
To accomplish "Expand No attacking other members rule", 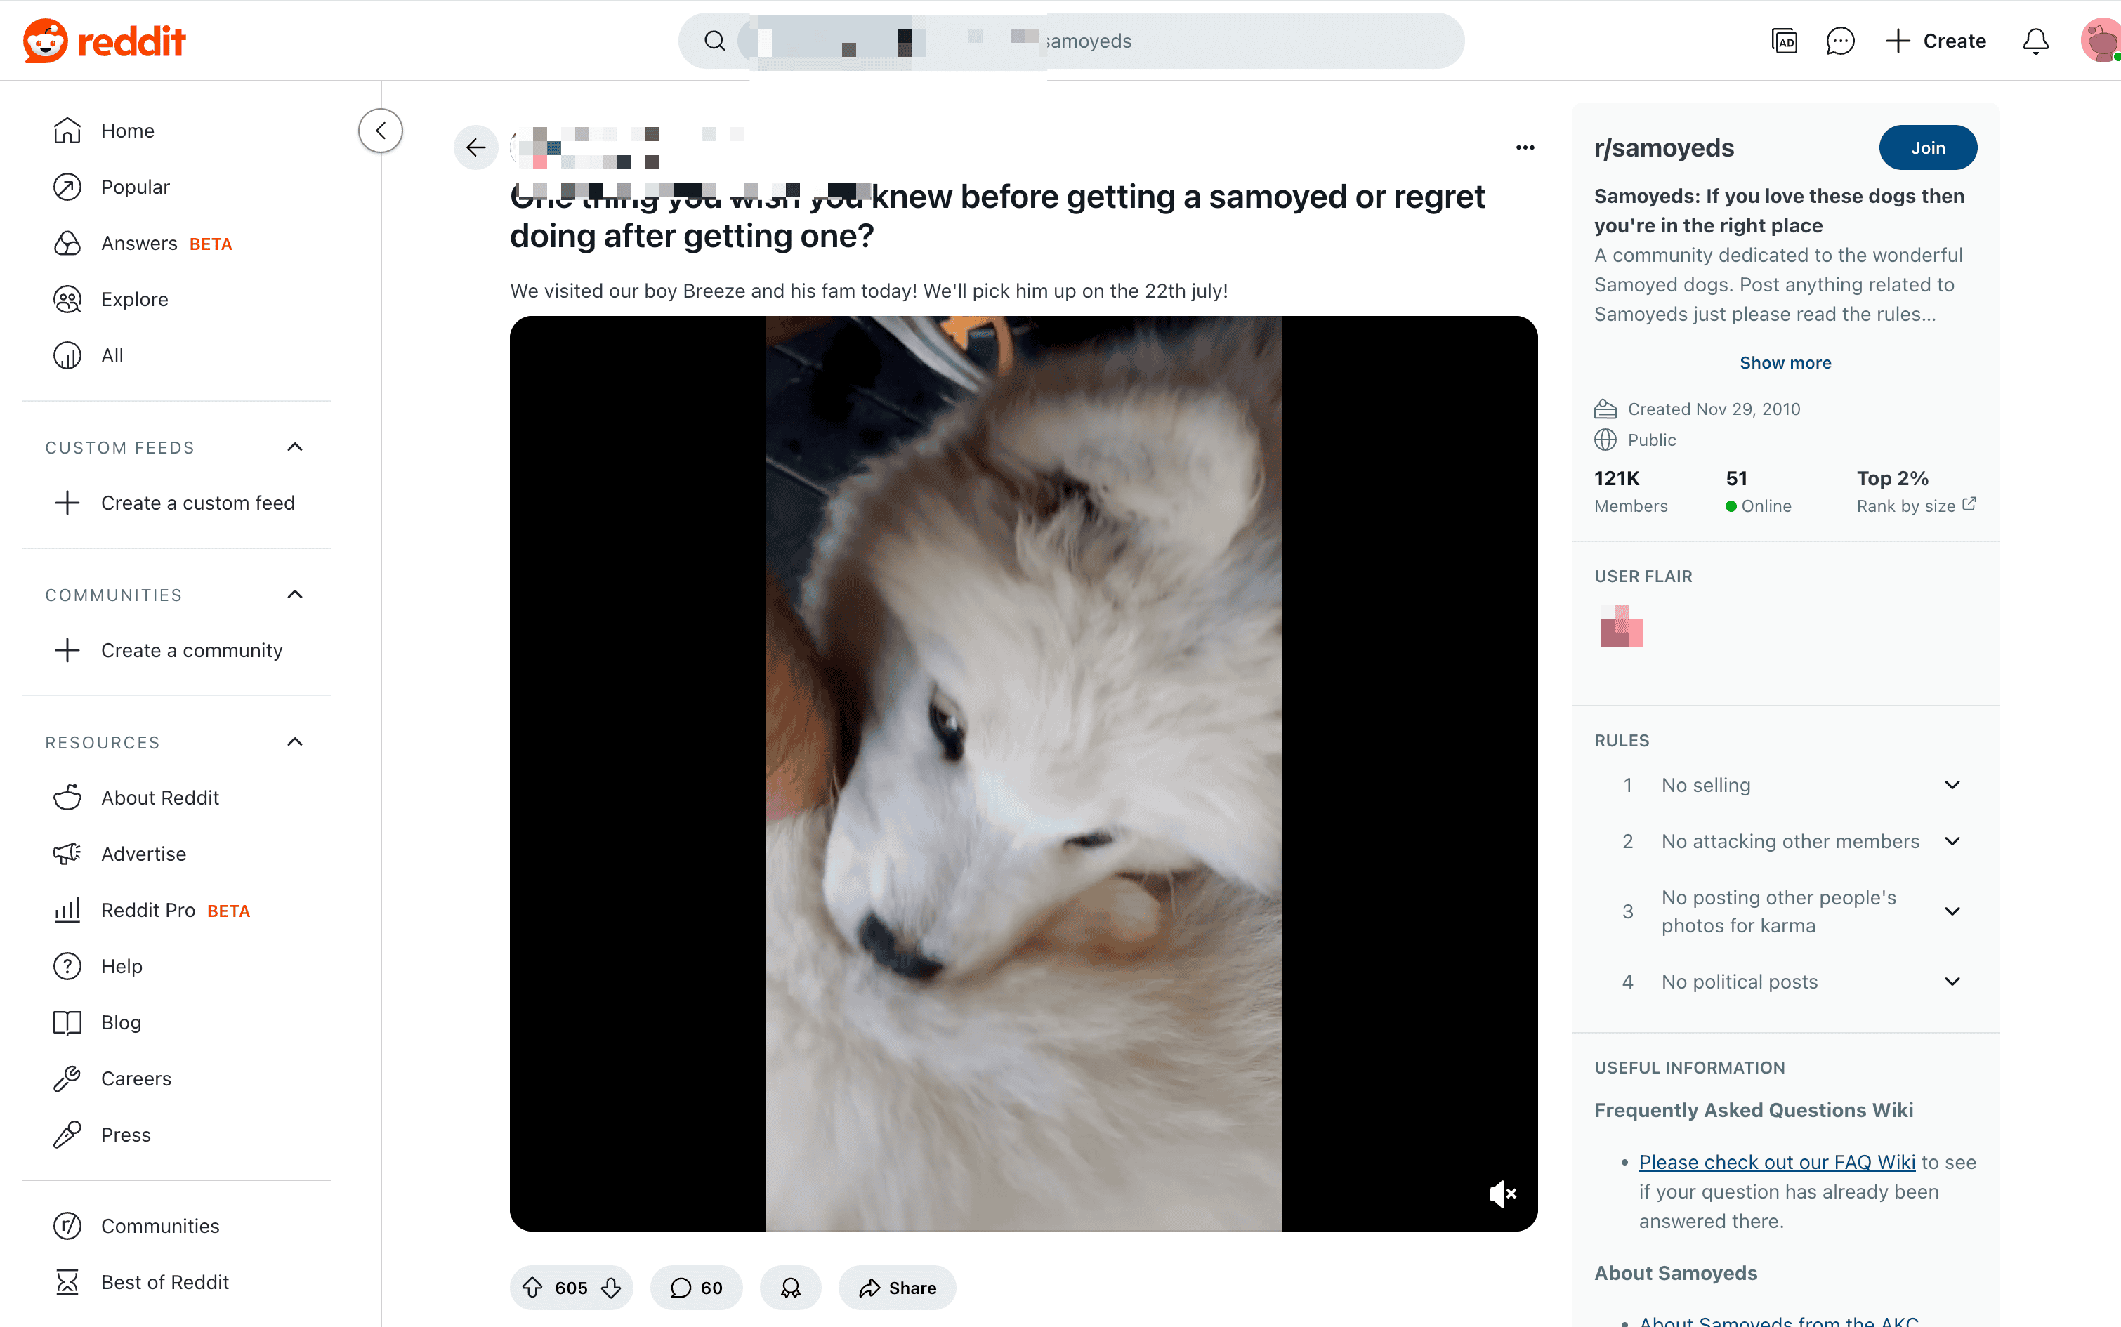I will pos(1952,841).
